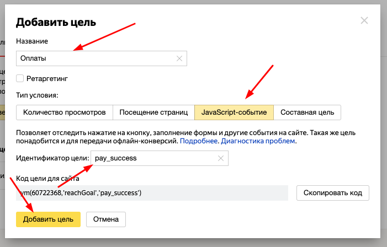Switch to the Посещение страниц condition type
Image resolution: width=387 pixels, height=247 pixels.
(153, 112)
